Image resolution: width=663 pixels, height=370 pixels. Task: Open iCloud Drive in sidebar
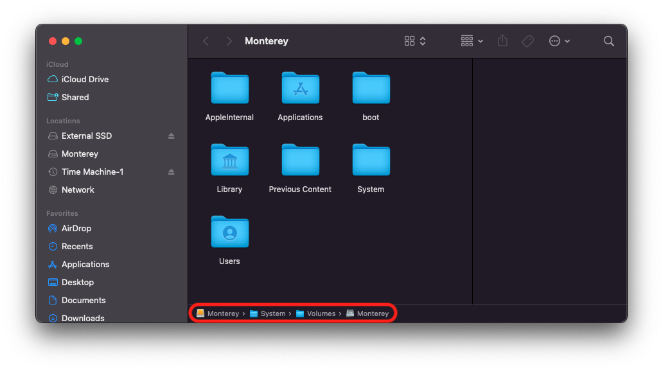78,79
